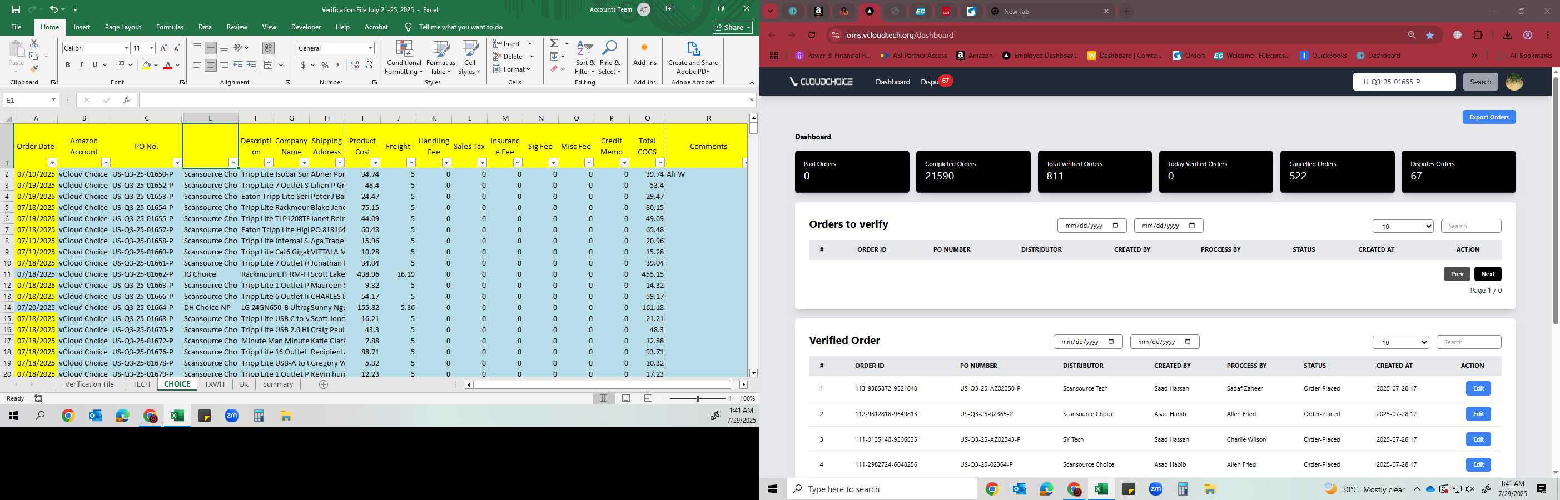1560x500 pixels.
Task: Open the Calibri font name dropdown
Action: point(126,48)
